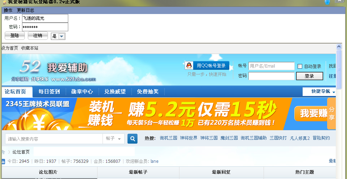Click the vertical scrollbar thumb
The width and height of the screenshot is (347, 179).
click(x=339, y=69)
